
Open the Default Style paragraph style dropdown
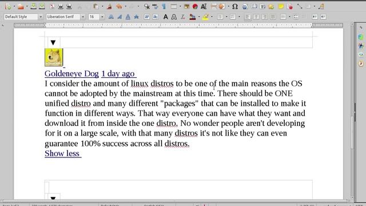click(41, 17)
